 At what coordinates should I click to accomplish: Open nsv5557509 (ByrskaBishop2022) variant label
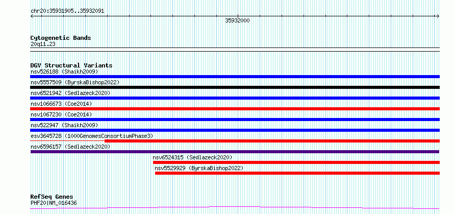point(75,82)
